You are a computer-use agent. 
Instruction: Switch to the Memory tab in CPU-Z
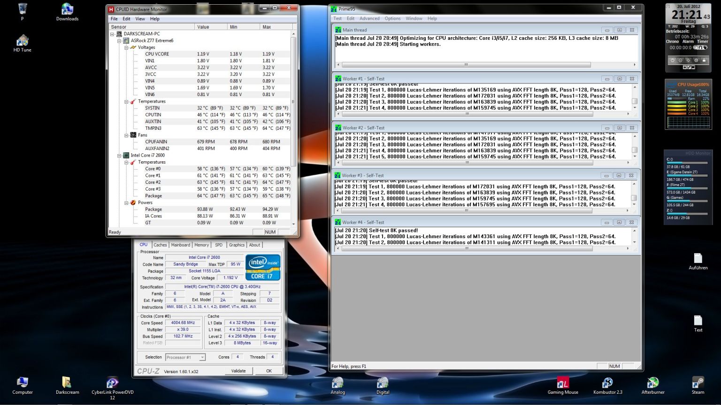click(x=201, y=245)
